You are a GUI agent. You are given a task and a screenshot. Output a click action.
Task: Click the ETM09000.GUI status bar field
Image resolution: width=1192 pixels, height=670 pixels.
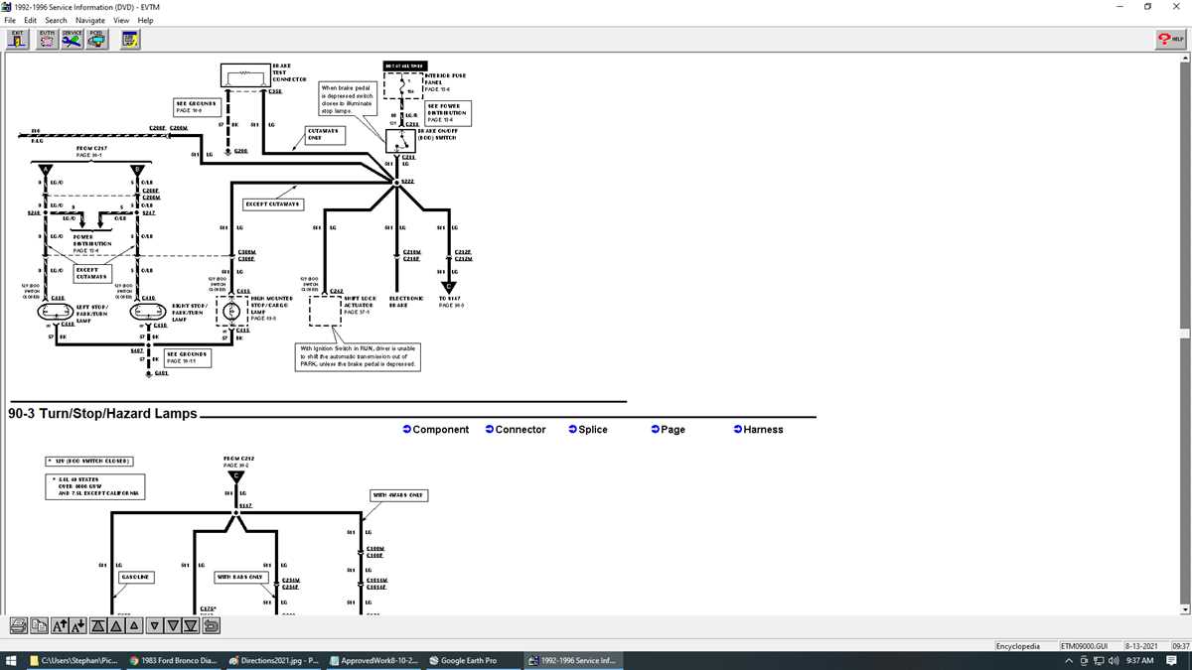[x=1091, y=646]
